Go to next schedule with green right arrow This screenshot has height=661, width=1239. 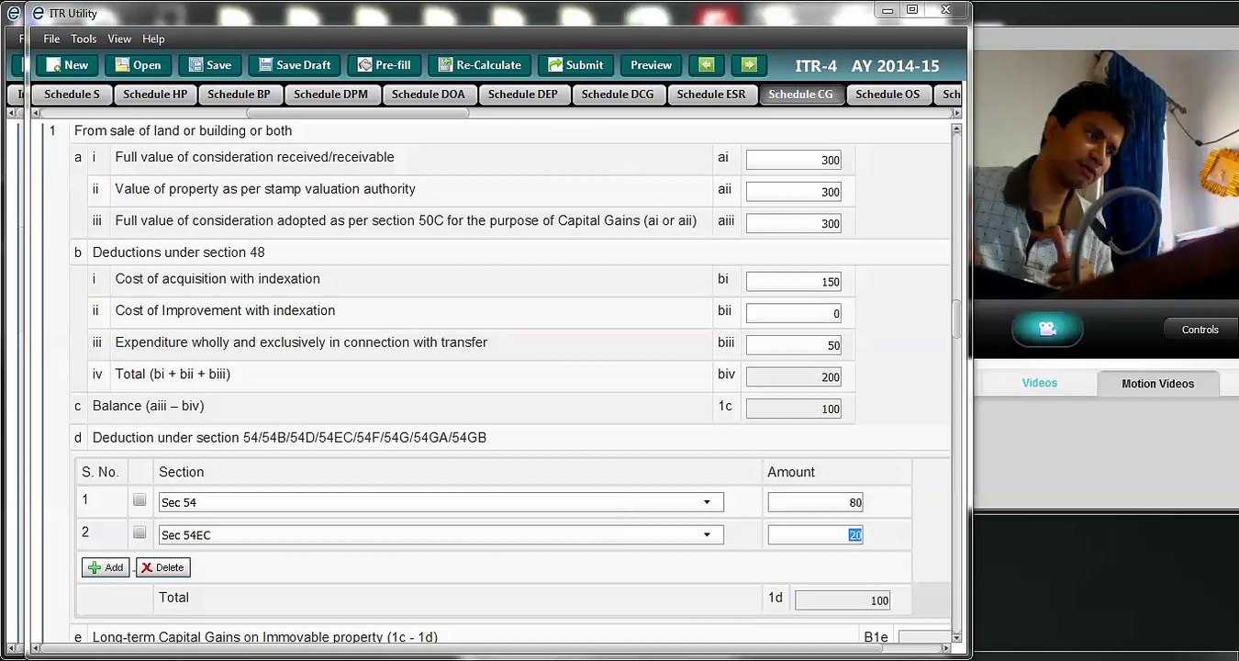[x=749, y=65]
